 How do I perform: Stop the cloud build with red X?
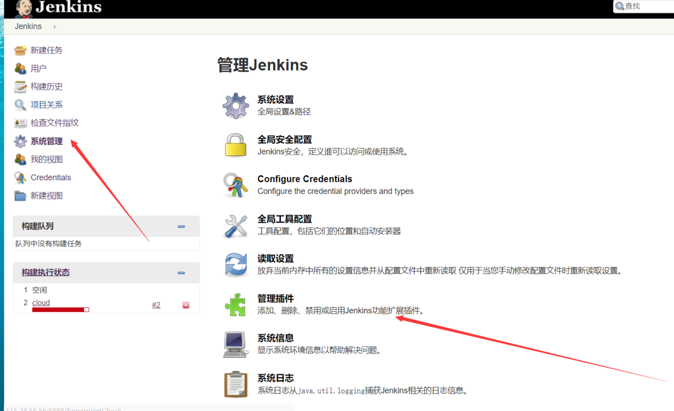(186, 305)
